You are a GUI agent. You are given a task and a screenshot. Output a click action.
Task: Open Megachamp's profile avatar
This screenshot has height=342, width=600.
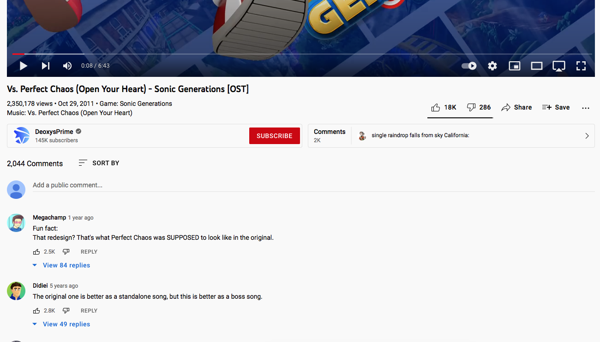(16, 223)
